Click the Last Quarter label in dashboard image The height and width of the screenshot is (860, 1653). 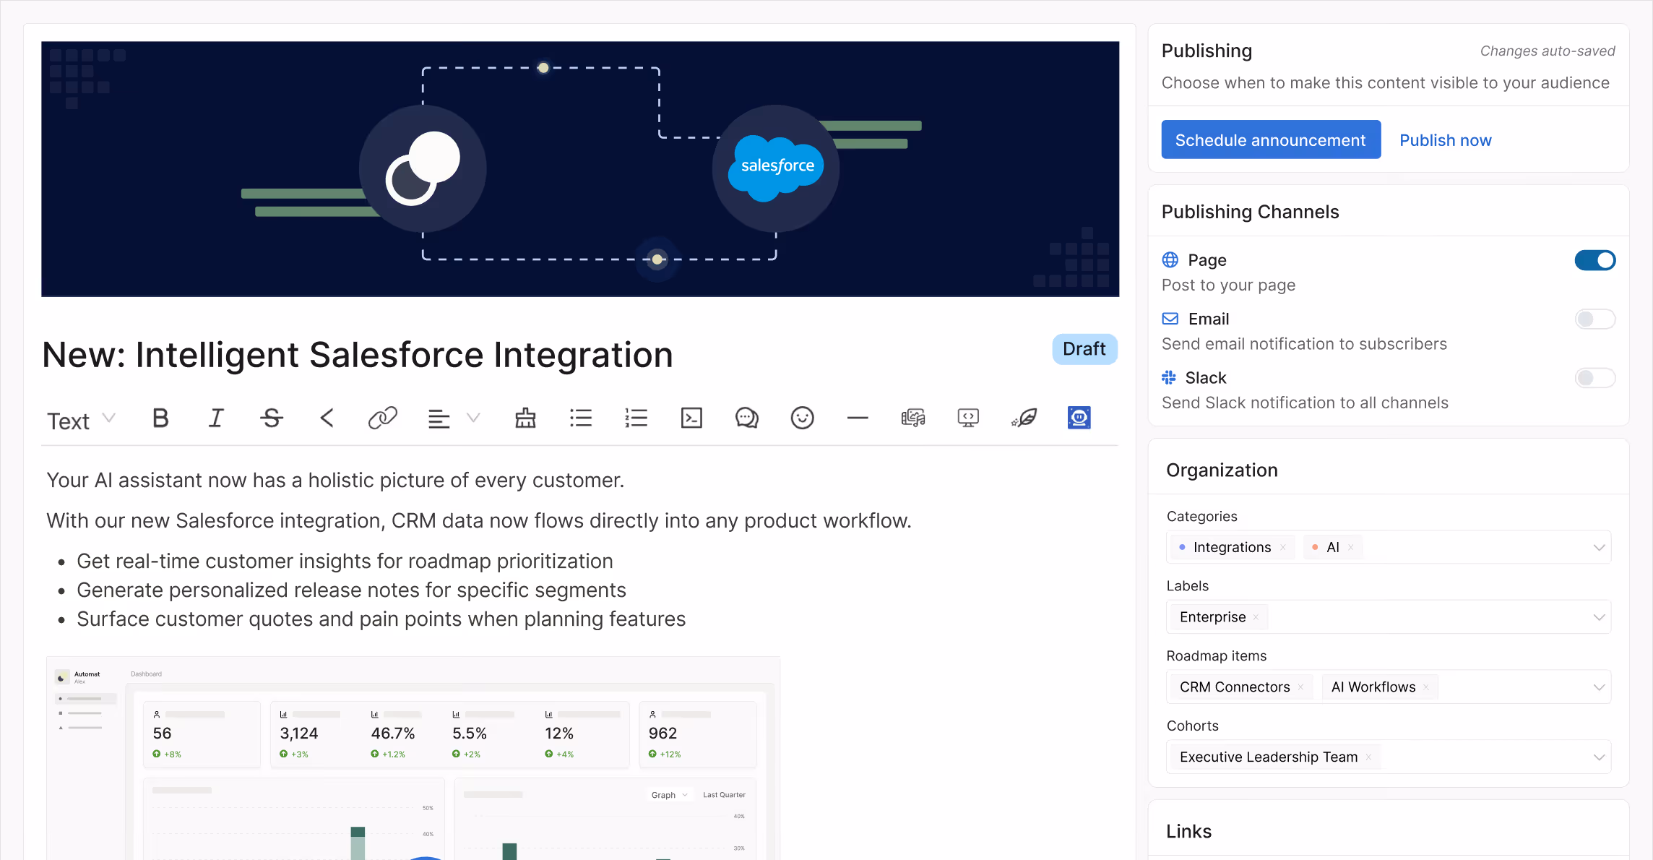click(724, 795)
